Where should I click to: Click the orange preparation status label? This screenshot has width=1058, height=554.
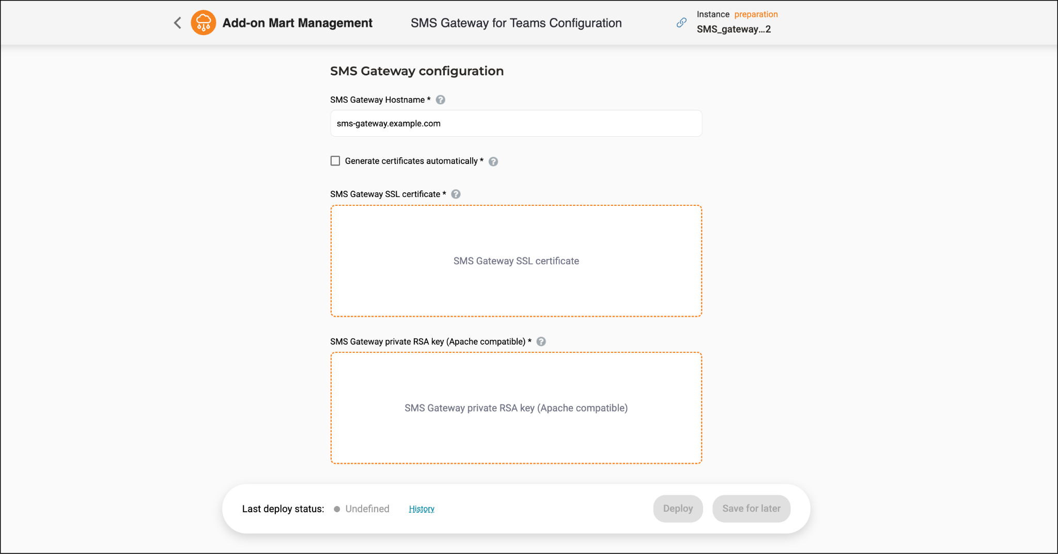(x=756, y=14)
